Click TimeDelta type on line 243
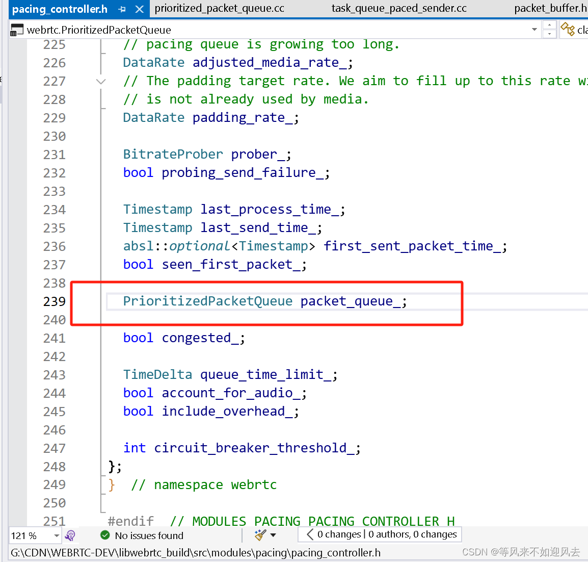588x562 pixels. point(158,375)
